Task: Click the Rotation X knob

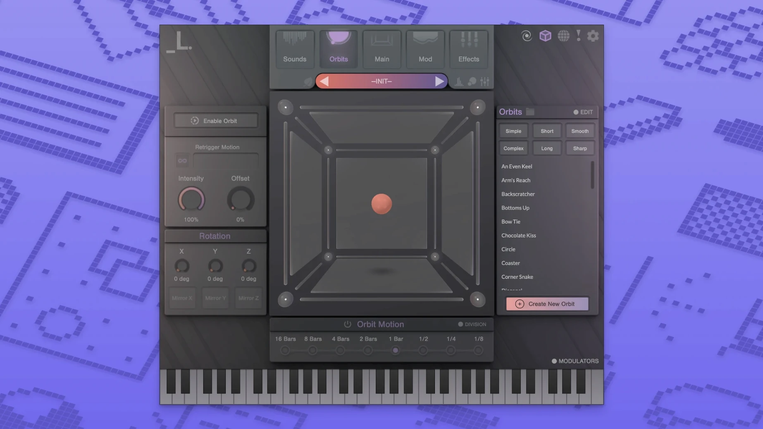Action: pos(182,266)
